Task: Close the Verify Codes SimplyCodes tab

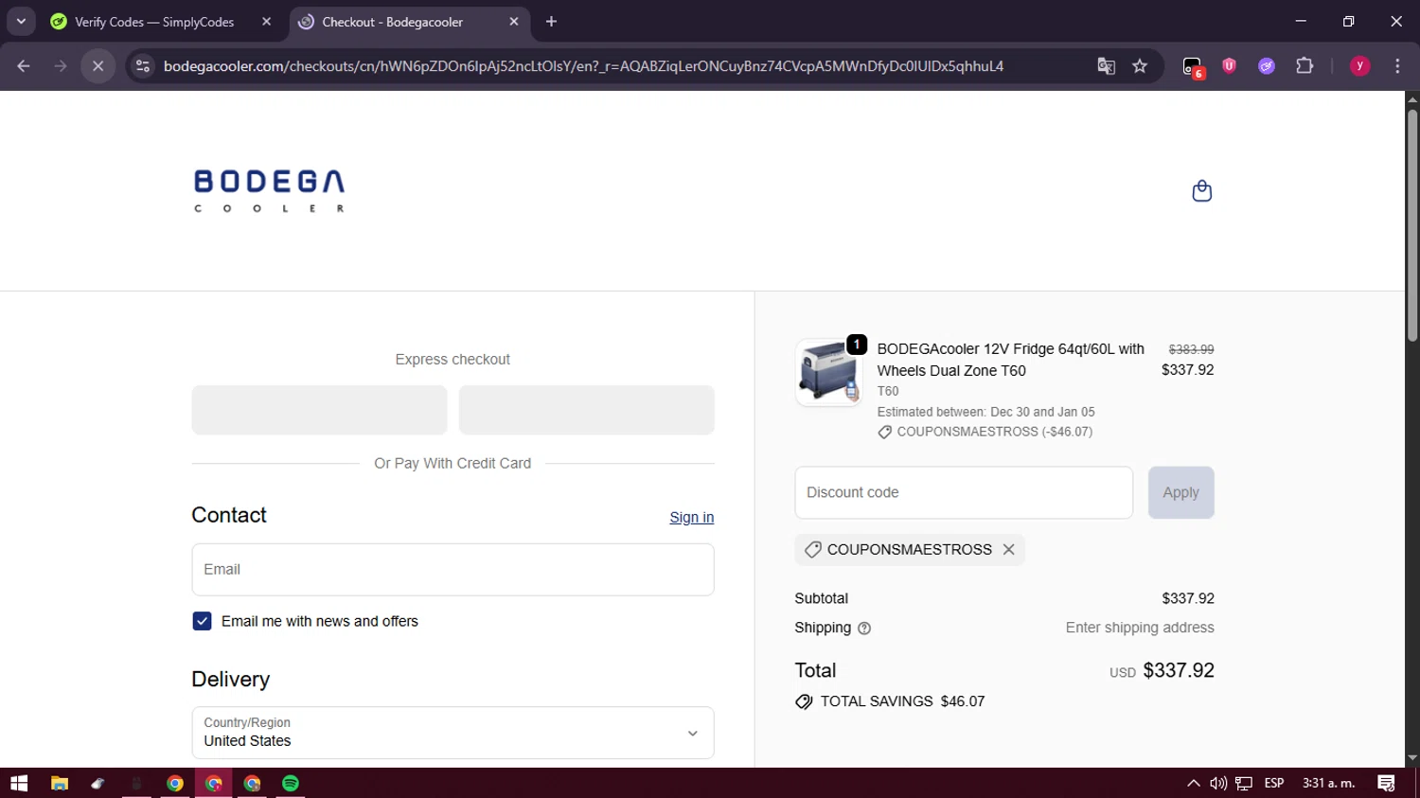Action: (x=266, y=22)
